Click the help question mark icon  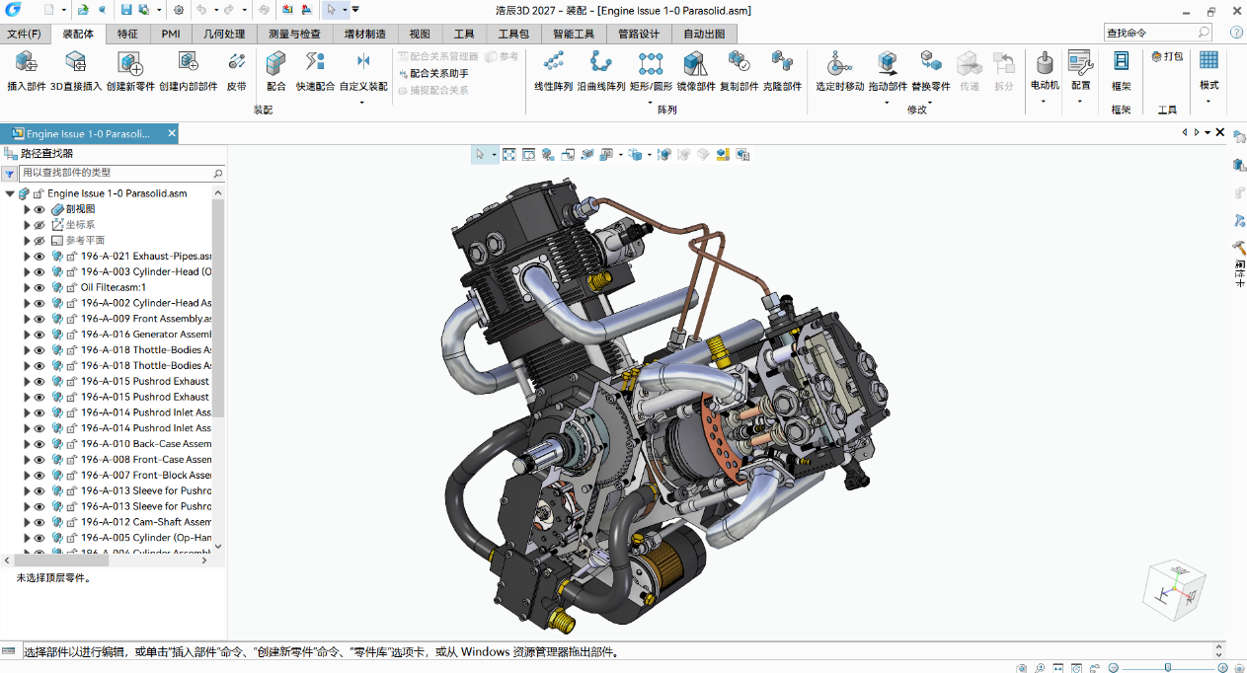[1236, 33]
